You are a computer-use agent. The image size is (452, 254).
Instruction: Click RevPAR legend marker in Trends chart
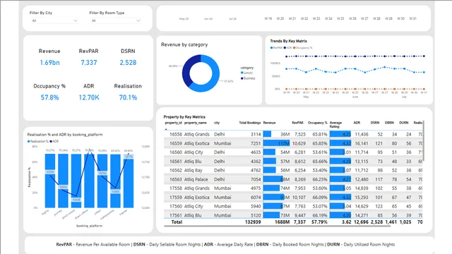click(x=271, y=48)
